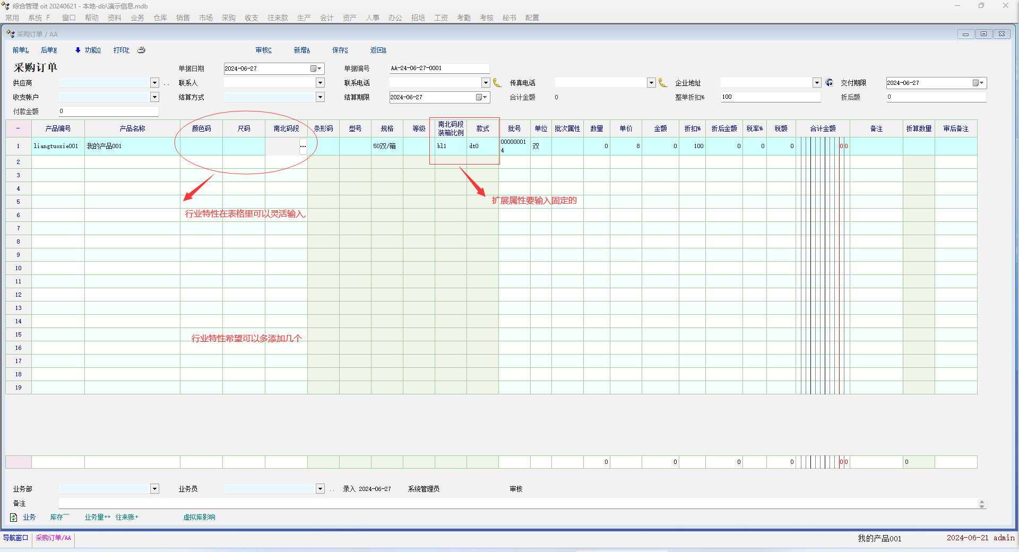1019x552 pixels.
Task: Click the phone icon next to 传真电话
Action: coord(663,83)
